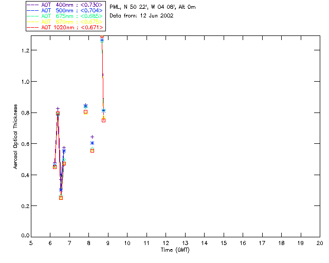Click the 'Data from: 12 Jun 2002' text
Viewport: 329px width, 263px height.
tap(141, 16)
